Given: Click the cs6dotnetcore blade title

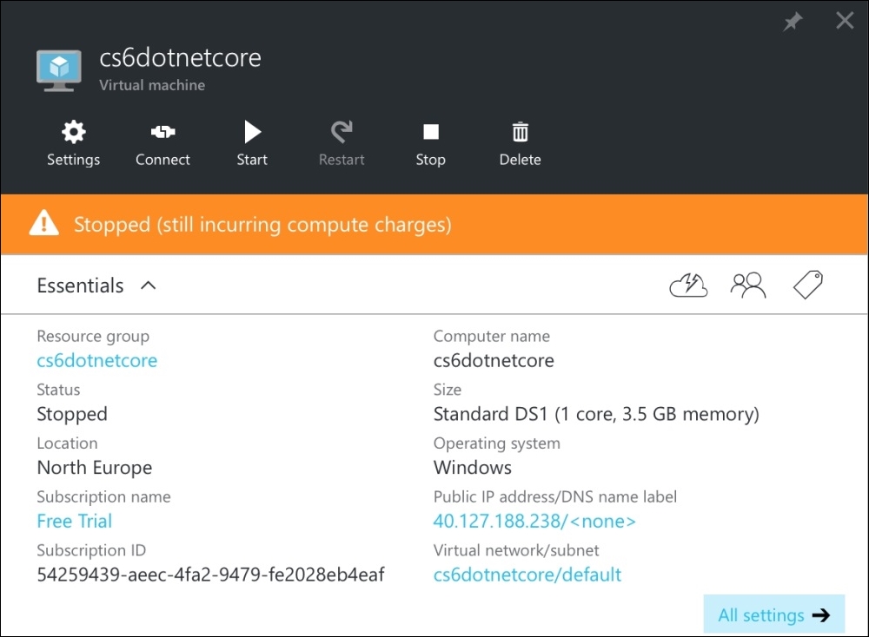Looking at the screenshot, I should [x=180, y=57].
